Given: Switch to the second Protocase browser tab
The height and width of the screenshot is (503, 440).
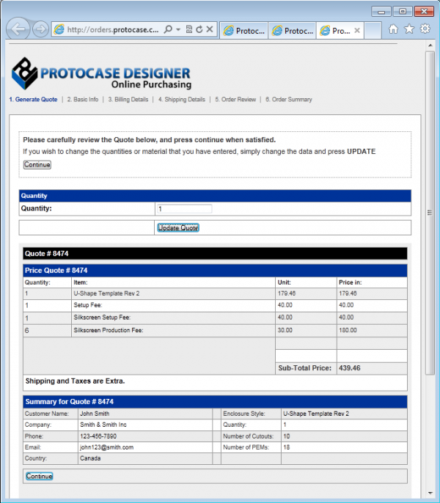Looking at the screenshot, I should 292,31.
